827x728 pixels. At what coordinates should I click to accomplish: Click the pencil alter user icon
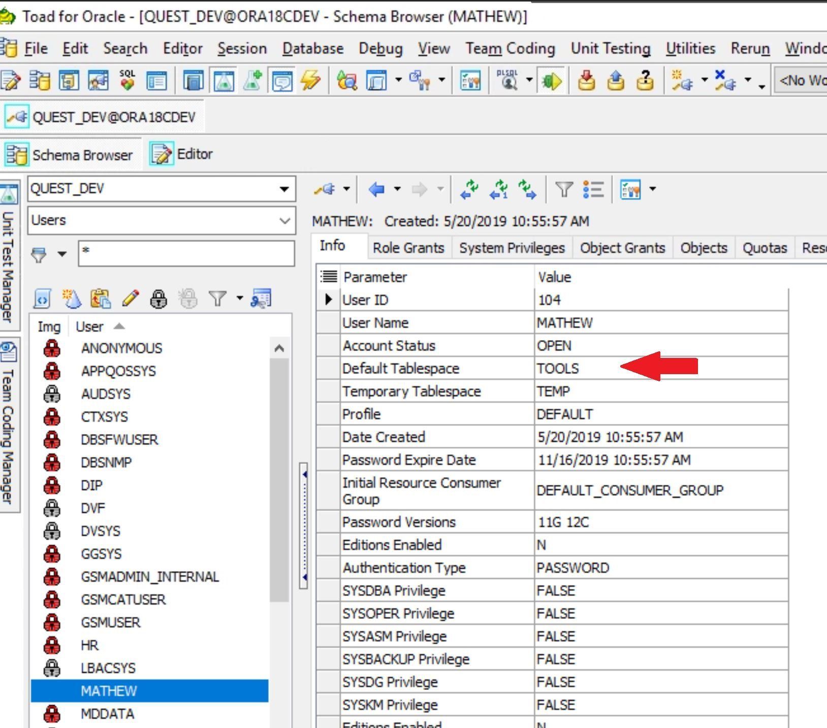click(130, 299)
